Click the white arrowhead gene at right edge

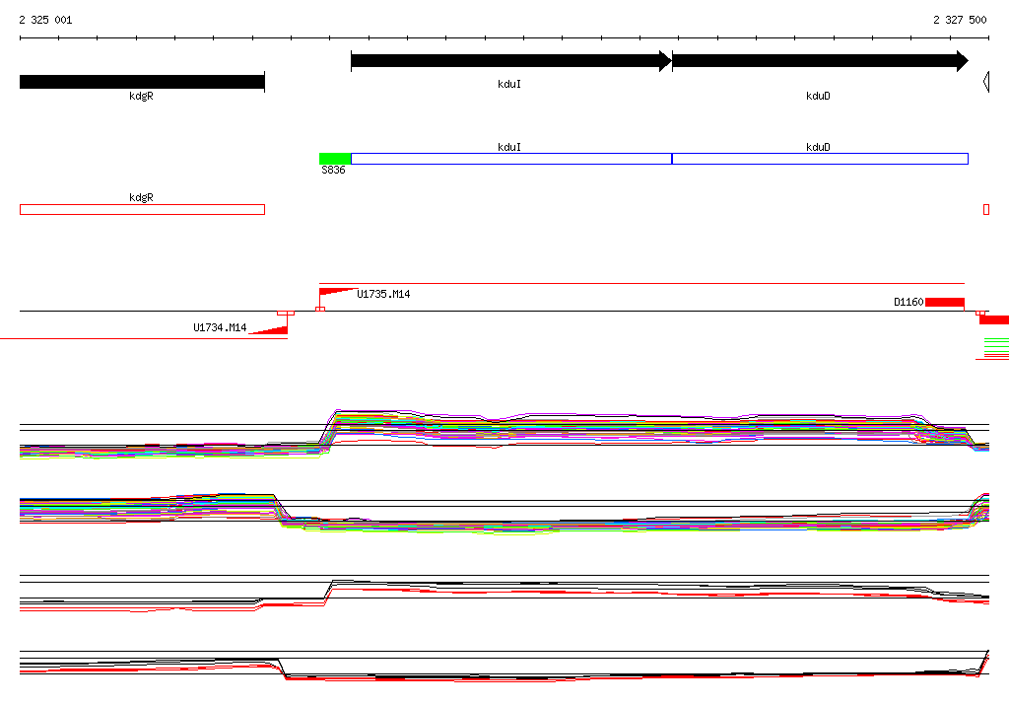(x=985, y=82)
